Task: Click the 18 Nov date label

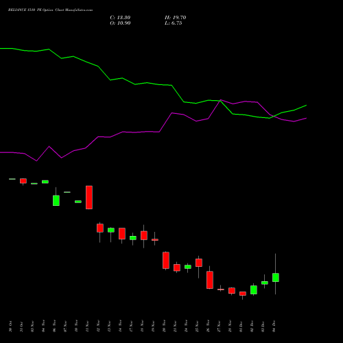Action: pyautogui.click(x=142, y=327)
